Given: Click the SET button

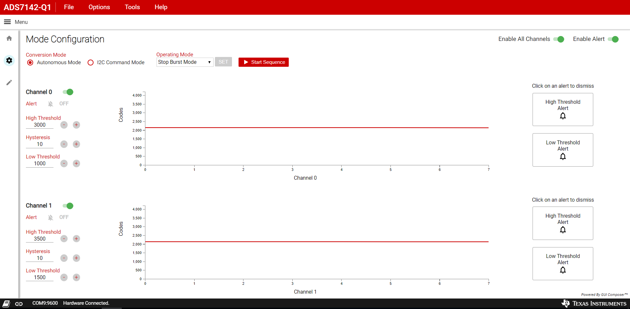Looking at the screenshot, I should point(223,62).
